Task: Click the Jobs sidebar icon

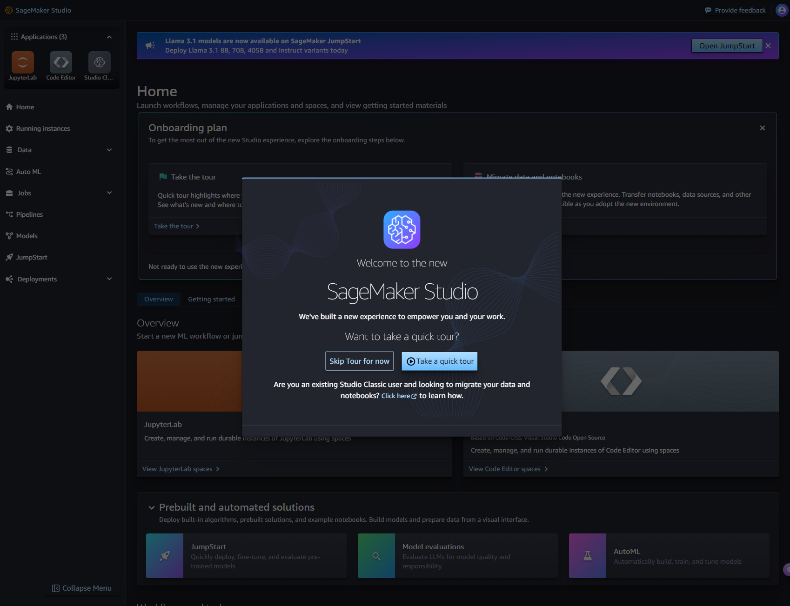Action: click(9, 193)
